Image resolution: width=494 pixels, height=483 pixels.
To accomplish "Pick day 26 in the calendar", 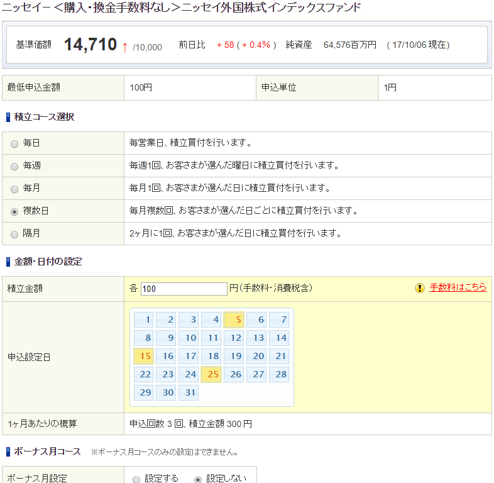I will click(x=234, y=375).
